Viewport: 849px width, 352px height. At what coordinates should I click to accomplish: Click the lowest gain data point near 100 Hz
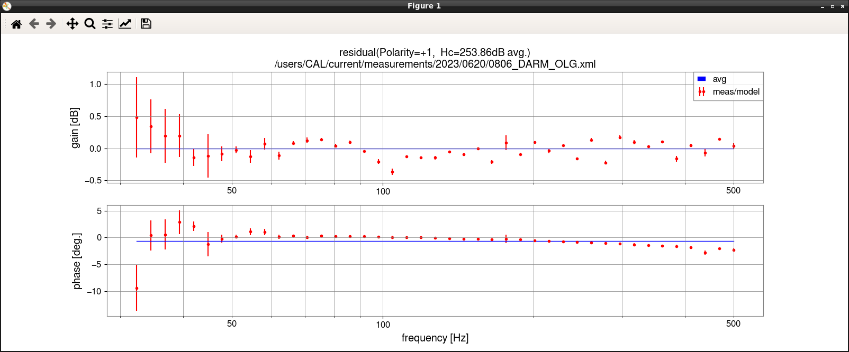[392, 172]
